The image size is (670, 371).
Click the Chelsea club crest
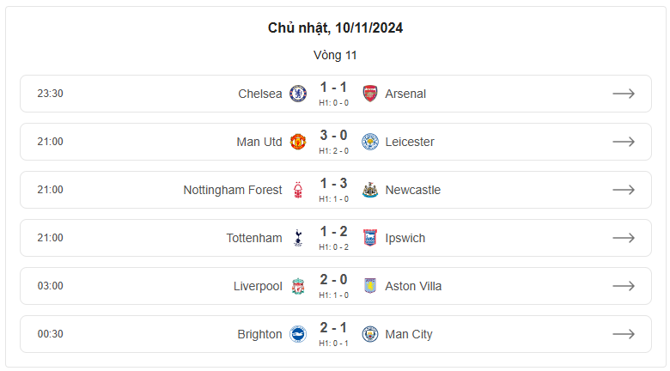[x=298, y=94]
